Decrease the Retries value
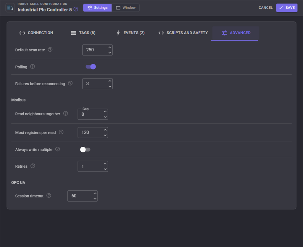Screen dimensions: 303x247 (x=105, y=169)
